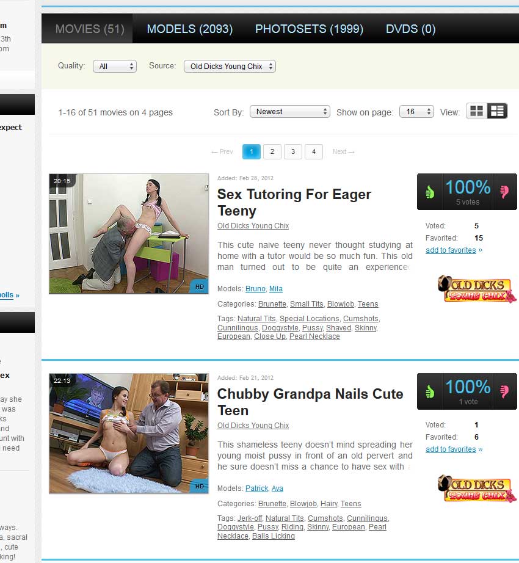Open the model link Patrick

pyautogui.click(x=256, y=489)
